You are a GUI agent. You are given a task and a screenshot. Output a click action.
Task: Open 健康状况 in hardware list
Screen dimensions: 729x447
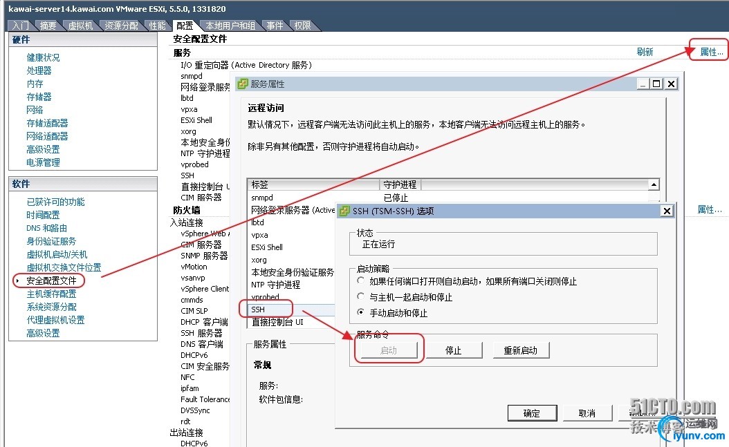(43, 57)
